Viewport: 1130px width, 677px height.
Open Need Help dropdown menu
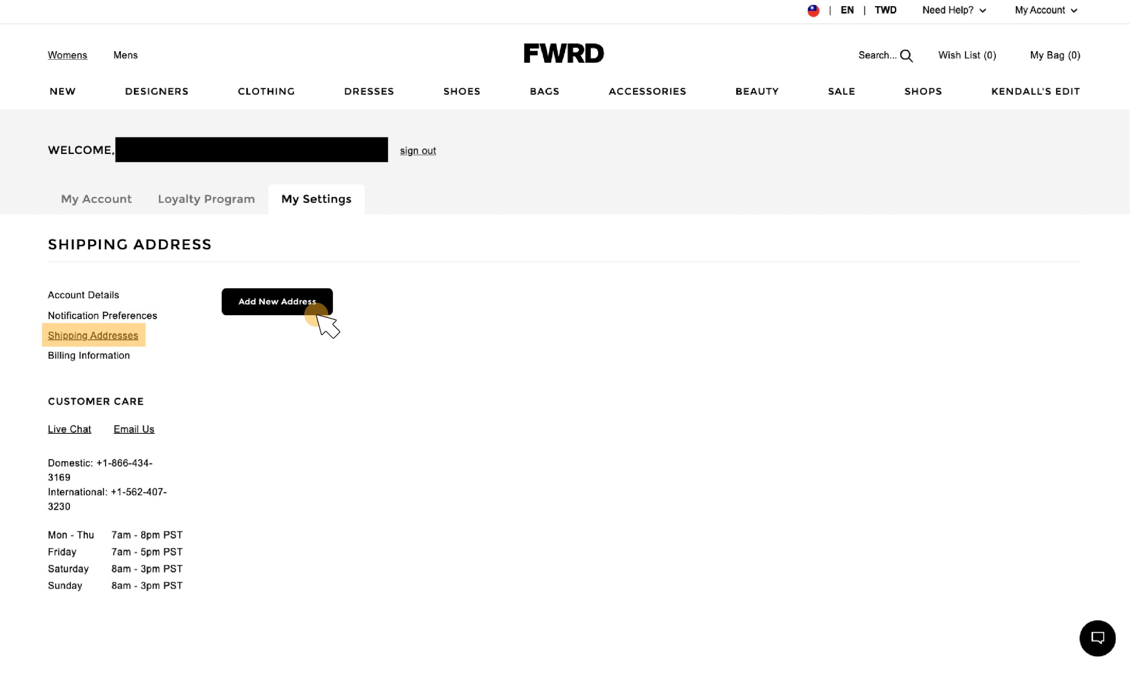tap(953, 10)
